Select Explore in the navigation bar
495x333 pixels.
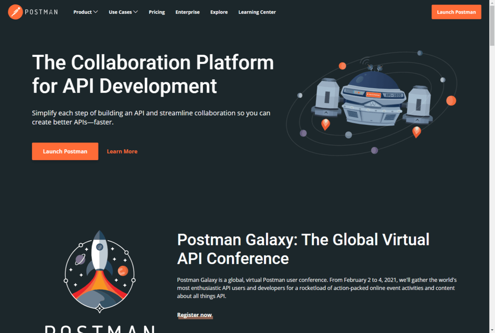(x=219, y=12)
